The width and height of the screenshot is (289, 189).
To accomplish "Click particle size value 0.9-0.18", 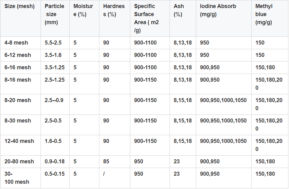I will coord(54,161).
